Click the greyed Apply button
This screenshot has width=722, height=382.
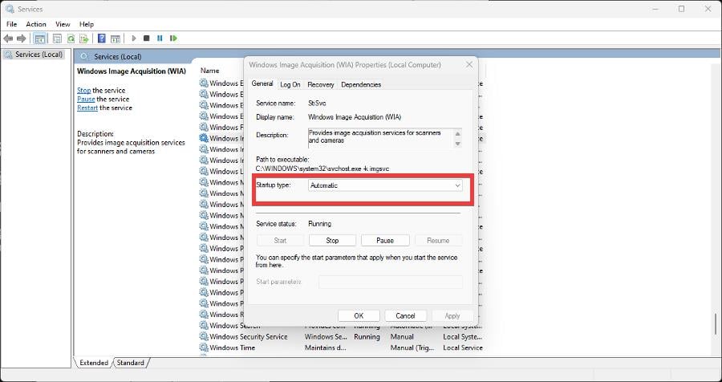point(452,315)
